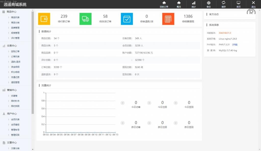This screenshot has height=151, width=261.
Task: Select 会员列表 from the sidebar menu
Action: pos(15,120)
